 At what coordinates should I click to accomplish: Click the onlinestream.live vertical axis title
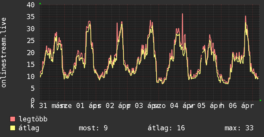(x=4, y=53)
